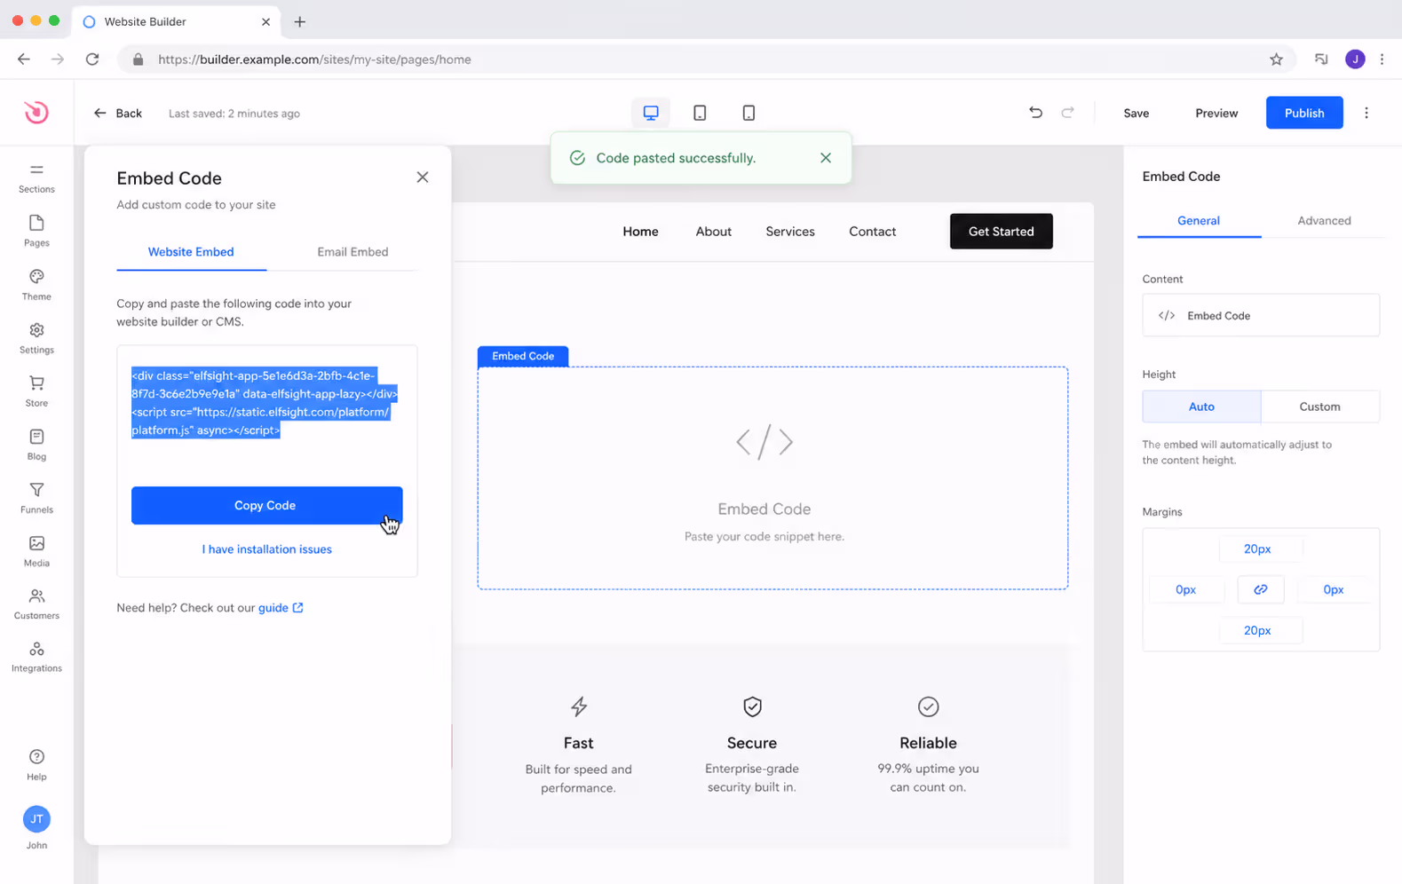Switch to mobile device view

click(x=749, y=113)
